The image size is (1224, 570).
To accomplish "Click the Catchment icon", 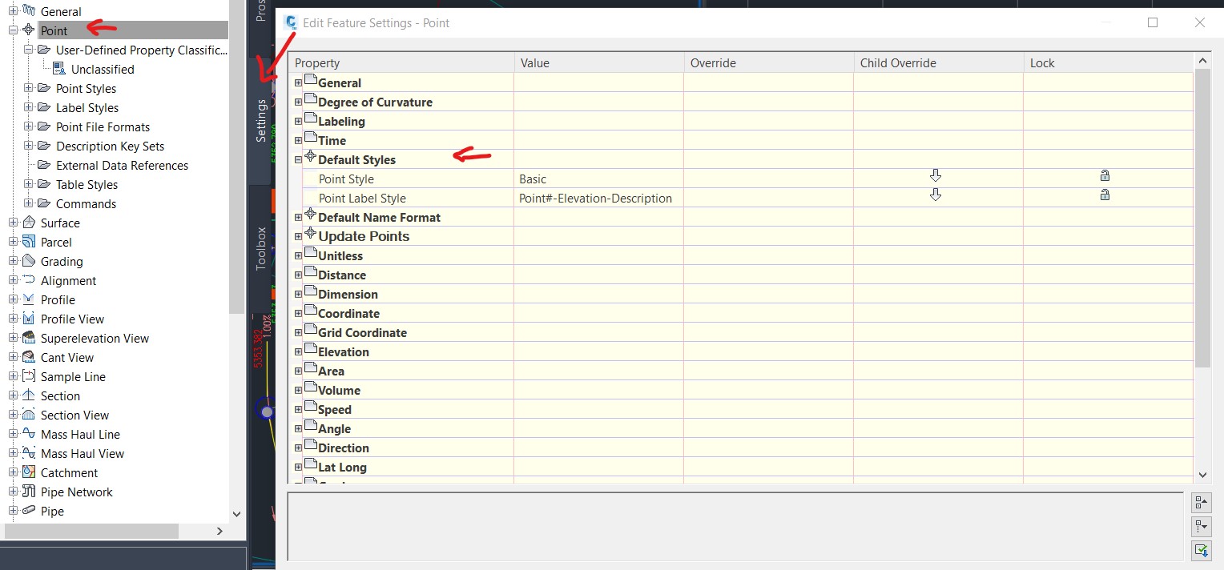I will click(30, 472).
